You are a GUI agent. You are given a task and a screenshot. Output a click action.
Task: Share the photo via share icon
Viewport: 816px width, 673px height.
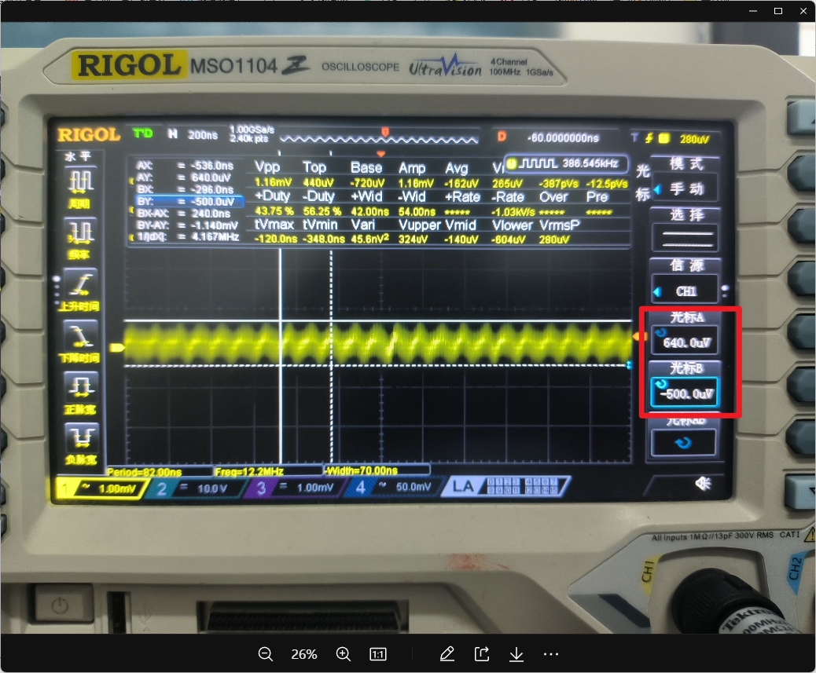point(482,654)
